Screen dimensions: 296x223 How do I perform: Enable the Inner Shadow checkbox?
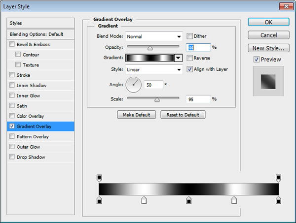(x=12, y=85)
